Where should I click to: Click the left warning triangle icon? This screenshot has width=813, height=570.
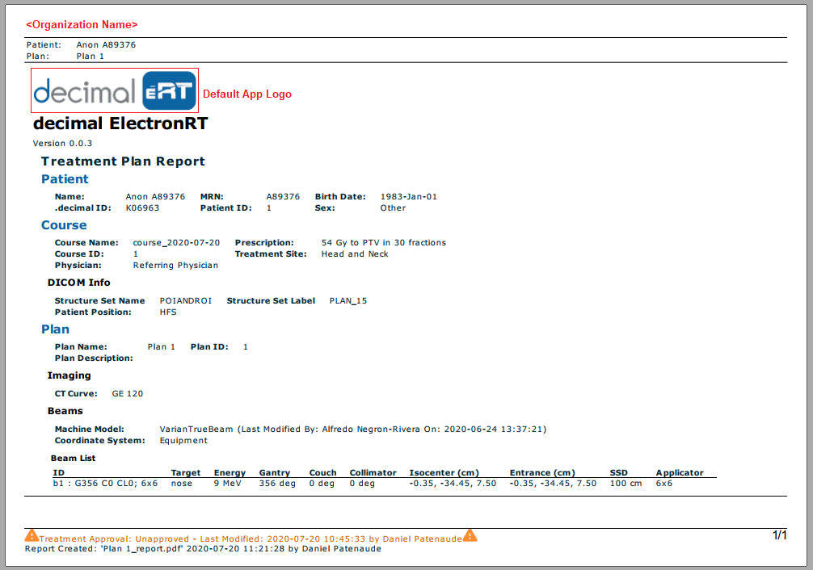(32, 535)
